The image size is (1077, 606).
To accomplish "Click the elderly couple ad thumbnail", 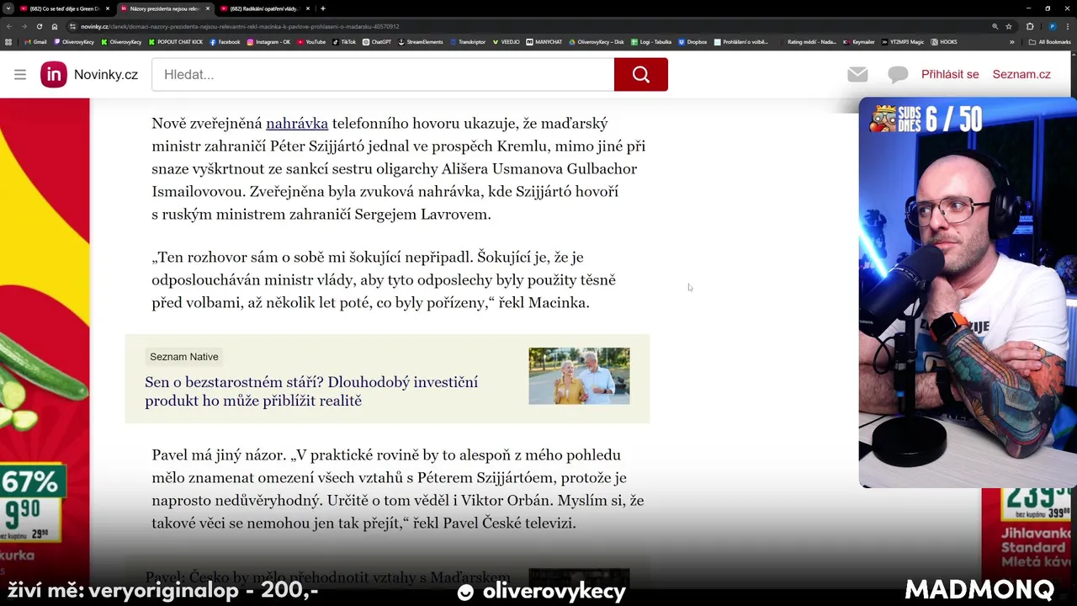I will pyautogui.click(x=579, y=376).
